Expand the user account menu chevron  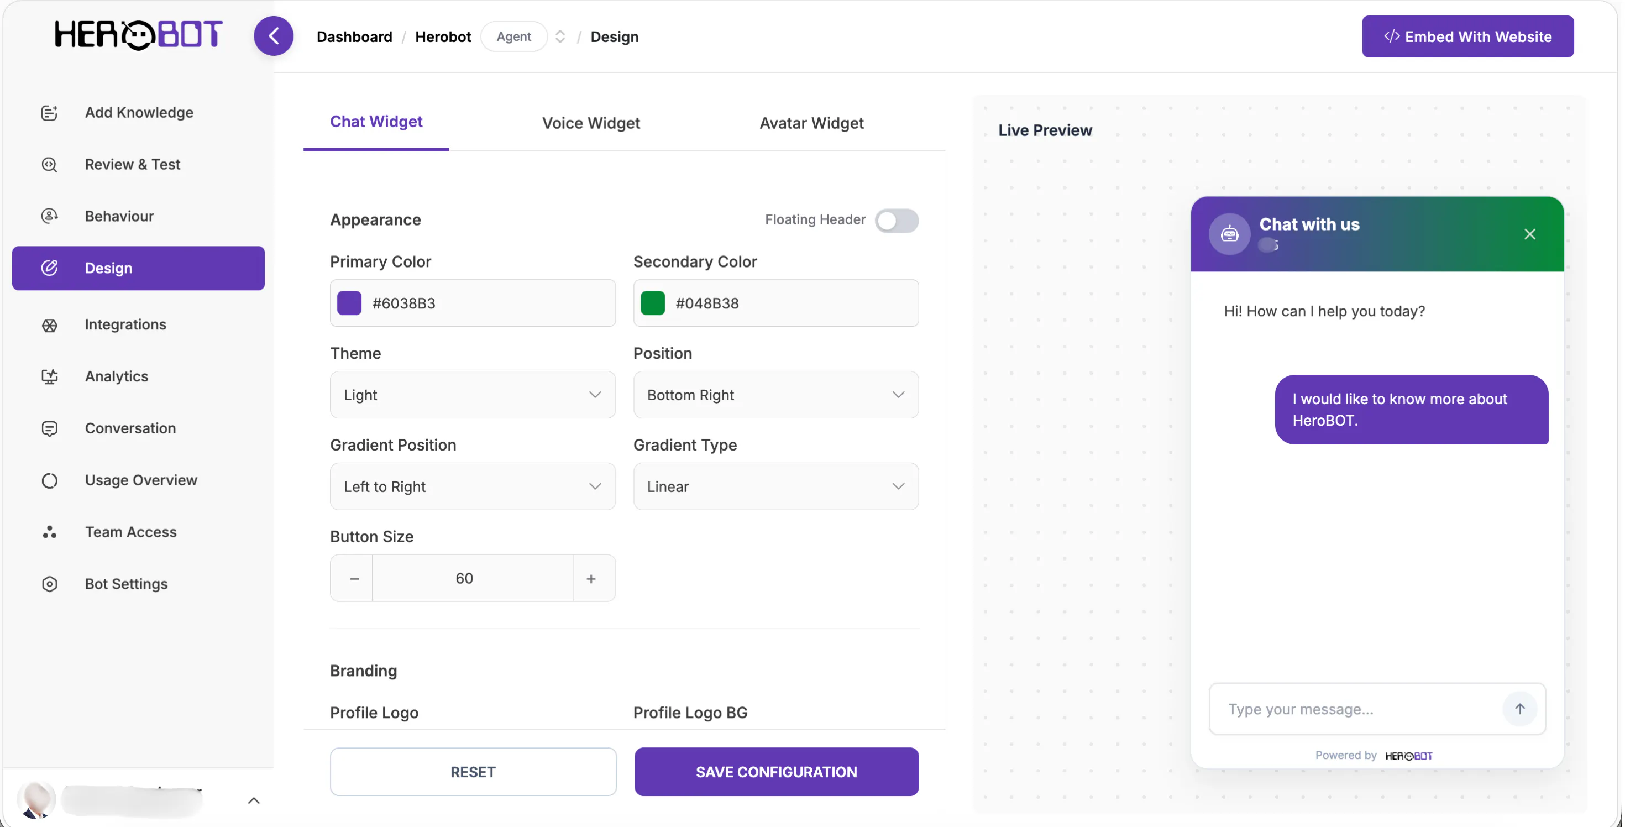pyautogui.click(x=254, y=800)
